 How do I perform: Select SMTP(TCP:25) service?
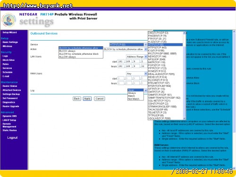coord(165,92)
